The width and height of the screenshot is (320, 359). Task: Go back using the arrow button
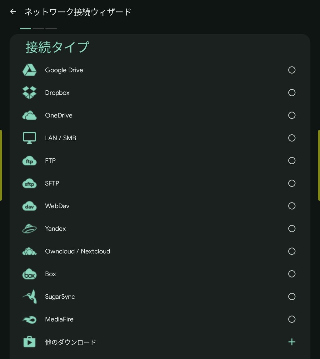click(x=13, y=12)
